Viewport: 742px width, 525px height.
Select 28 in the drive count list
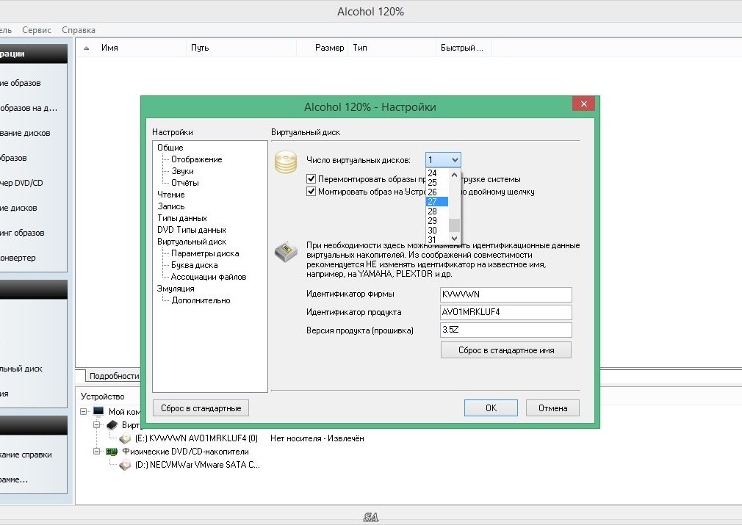437,211
